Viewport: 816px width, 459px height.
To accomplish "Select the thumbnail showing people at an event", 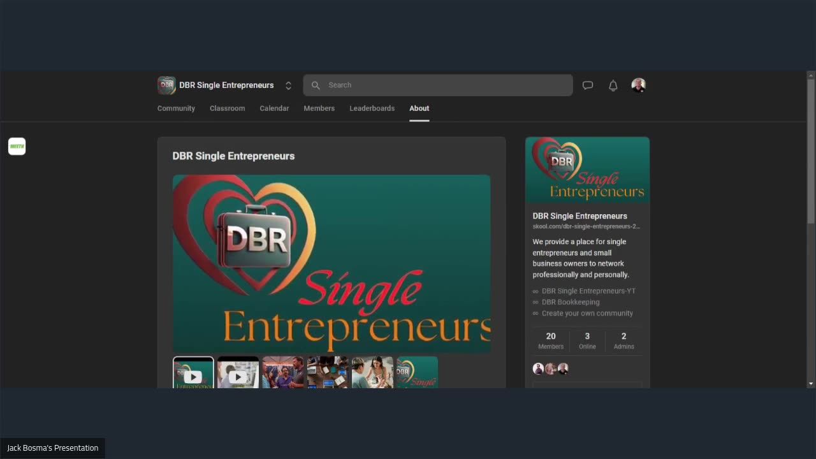I will tap(283, 372).
